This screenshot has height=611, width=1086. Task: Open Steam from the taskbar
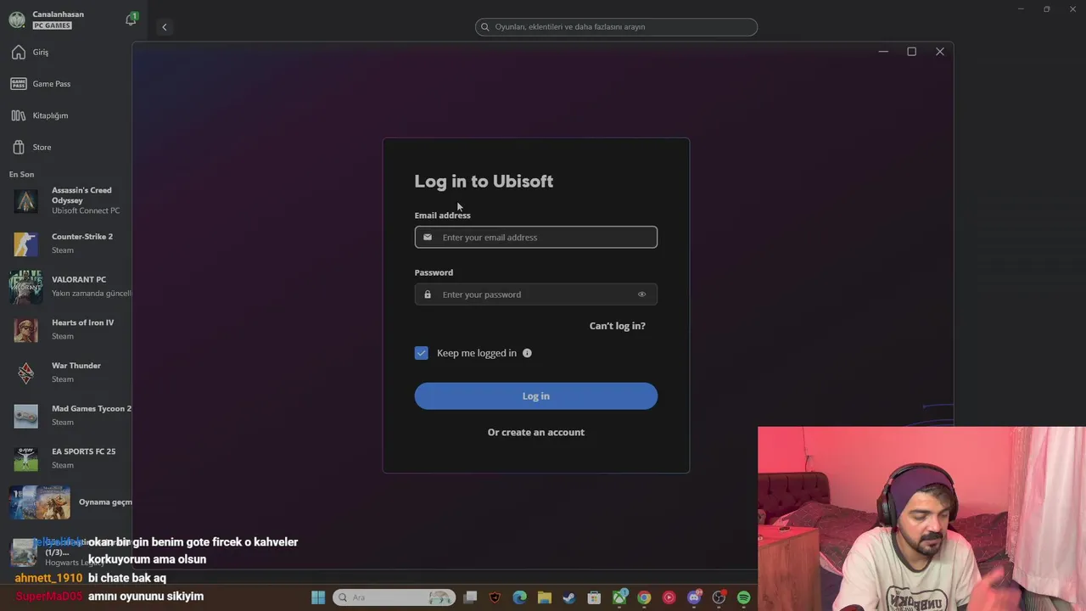coord(569,597)
